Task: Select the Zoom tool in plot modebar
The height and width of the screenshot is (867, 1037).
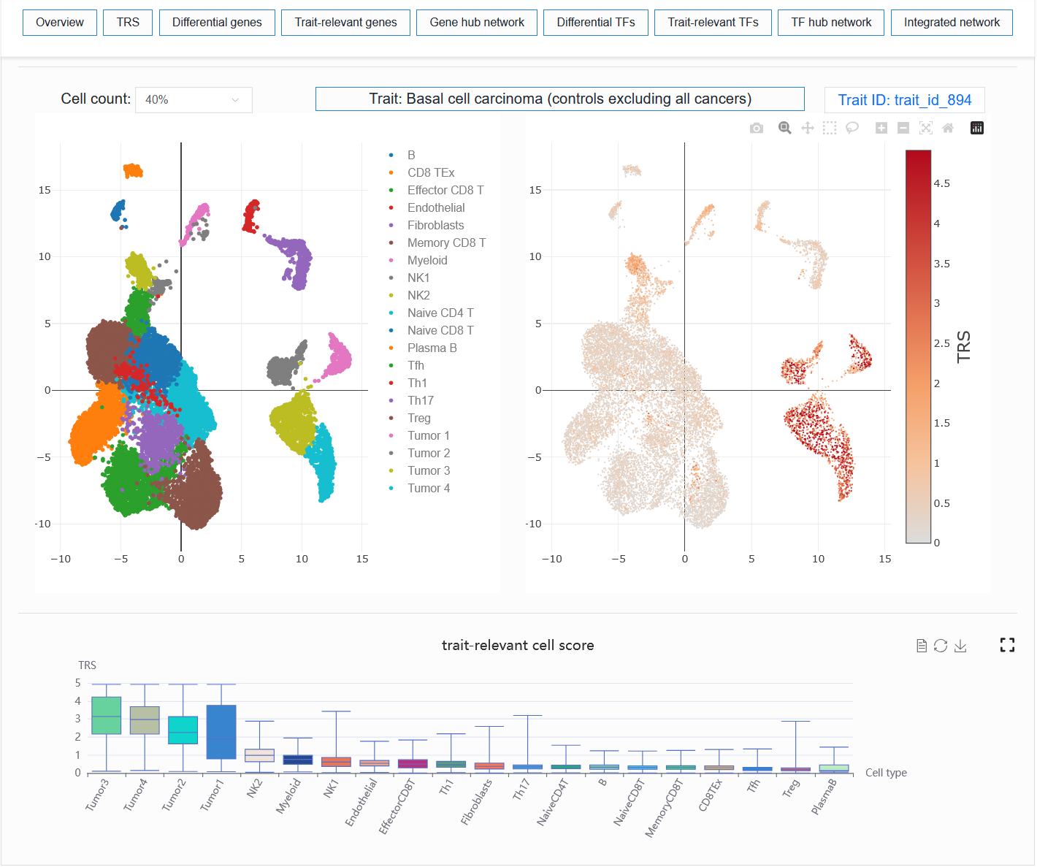Action: [784, 128]
